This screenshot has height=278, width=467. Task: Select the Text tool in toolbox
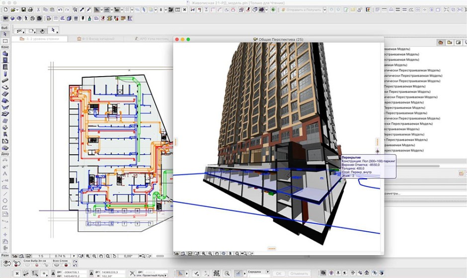click(5, 174)
